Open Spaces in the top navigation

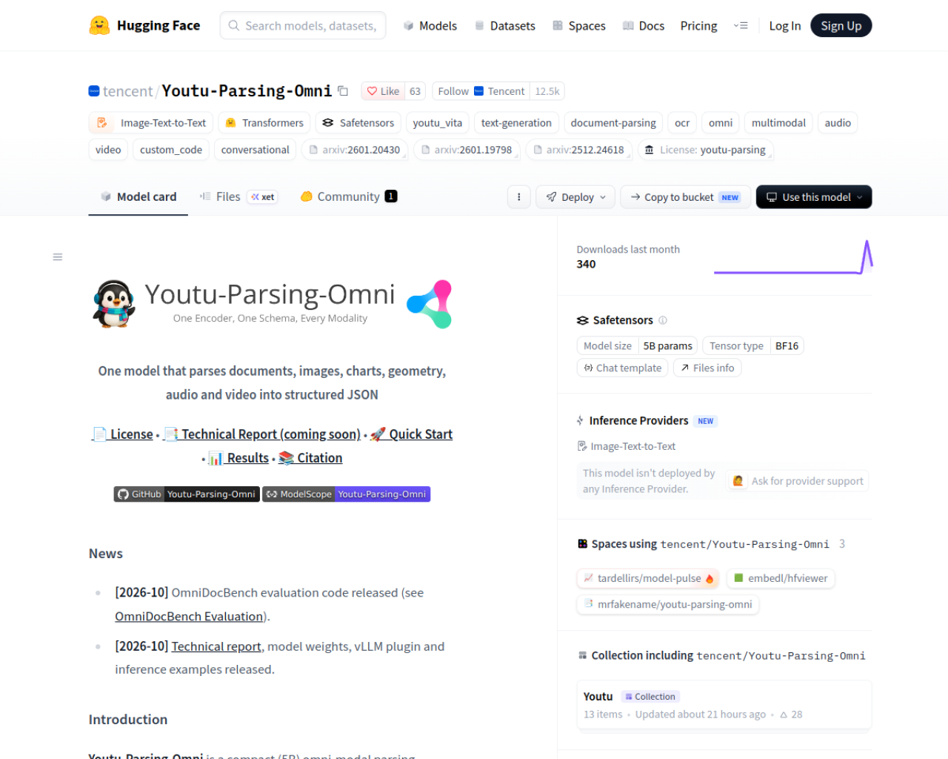point(579,26)
